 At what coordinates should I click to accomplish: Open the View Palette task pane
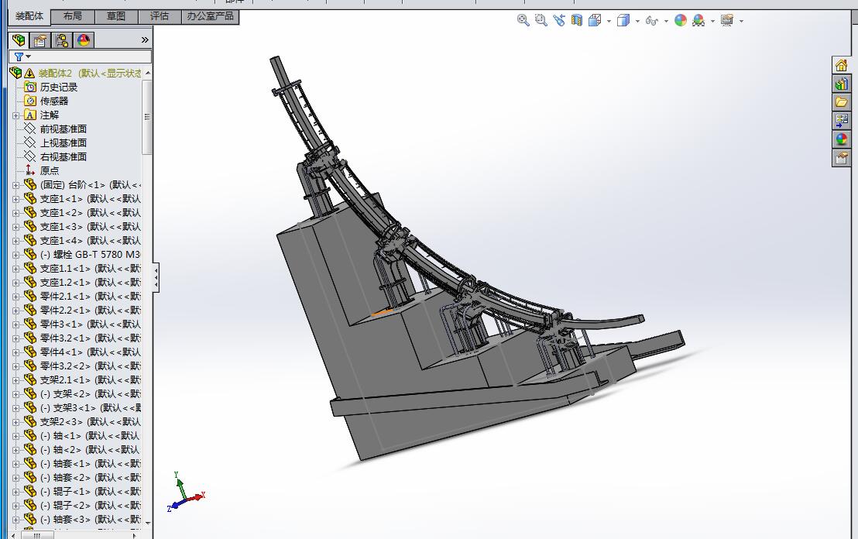tap(841, 120)
